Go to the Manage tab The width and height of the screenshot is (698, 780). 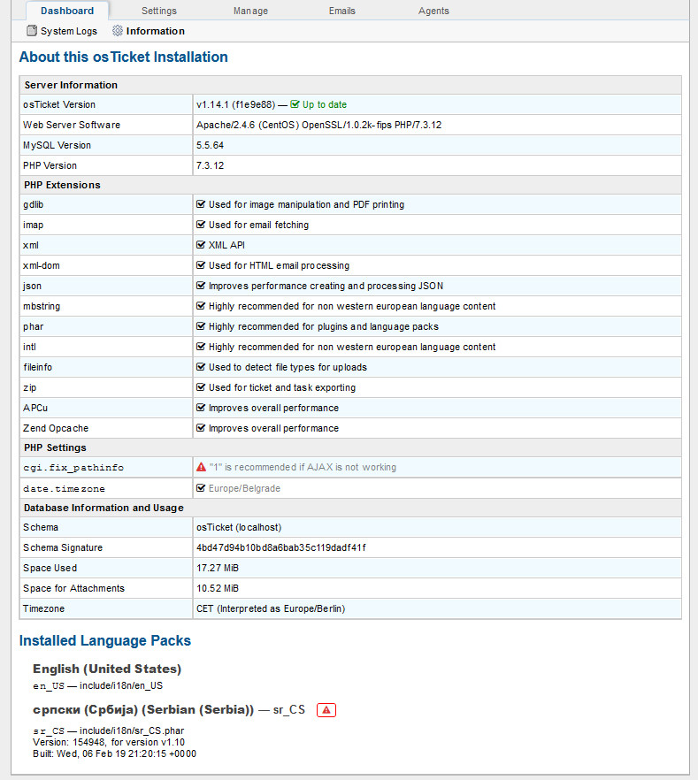tap(250, 11)
